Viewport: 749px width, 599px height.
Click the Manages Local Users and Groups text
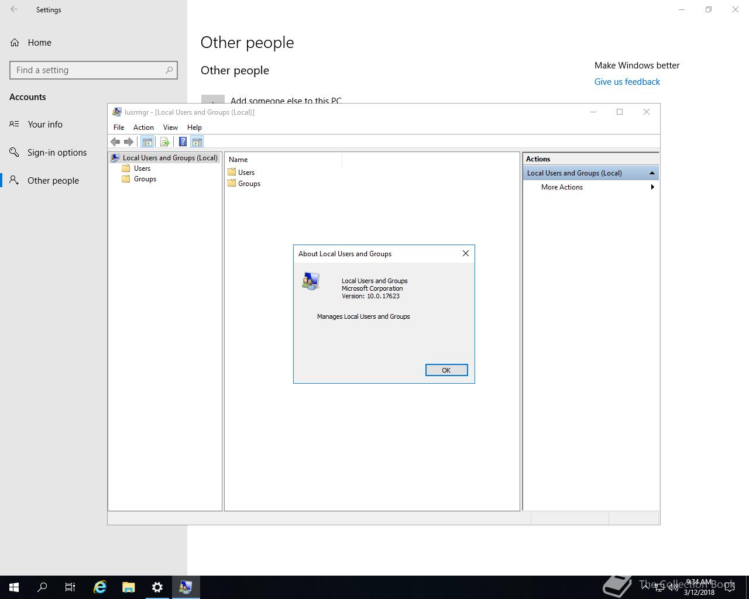pyautogui.click(x=363, y=316)
